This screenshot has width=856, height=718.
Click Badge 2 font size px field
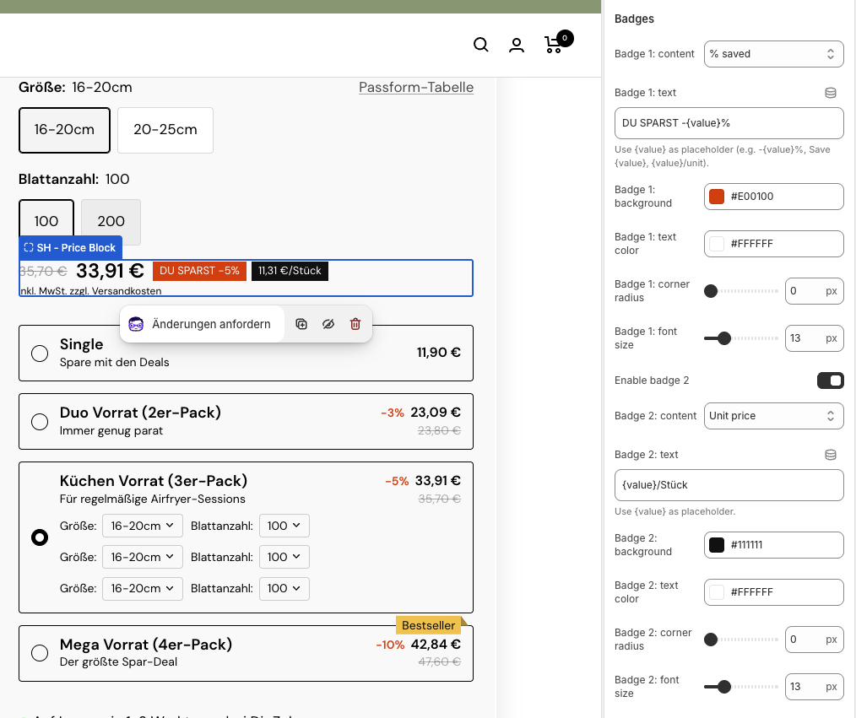[814, 687]
